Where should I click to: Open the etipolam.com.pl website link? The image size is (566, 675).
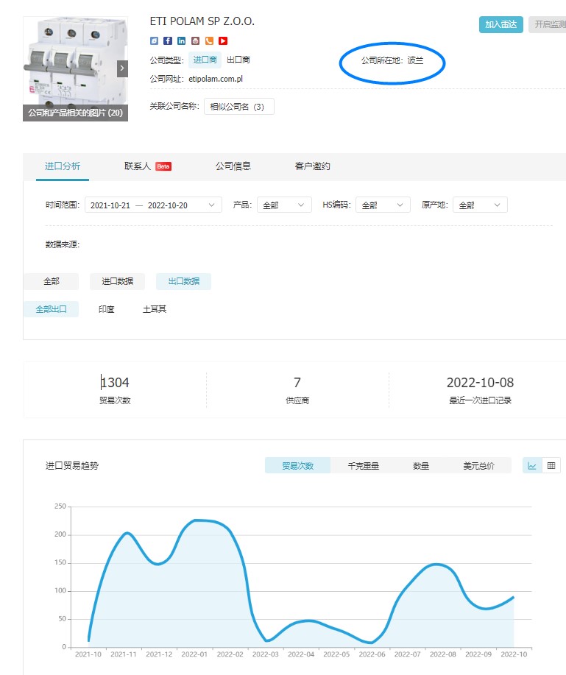(216, 79)
